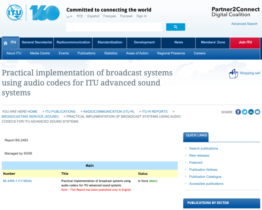
Task: Switch language to Français
Action: 110,16
